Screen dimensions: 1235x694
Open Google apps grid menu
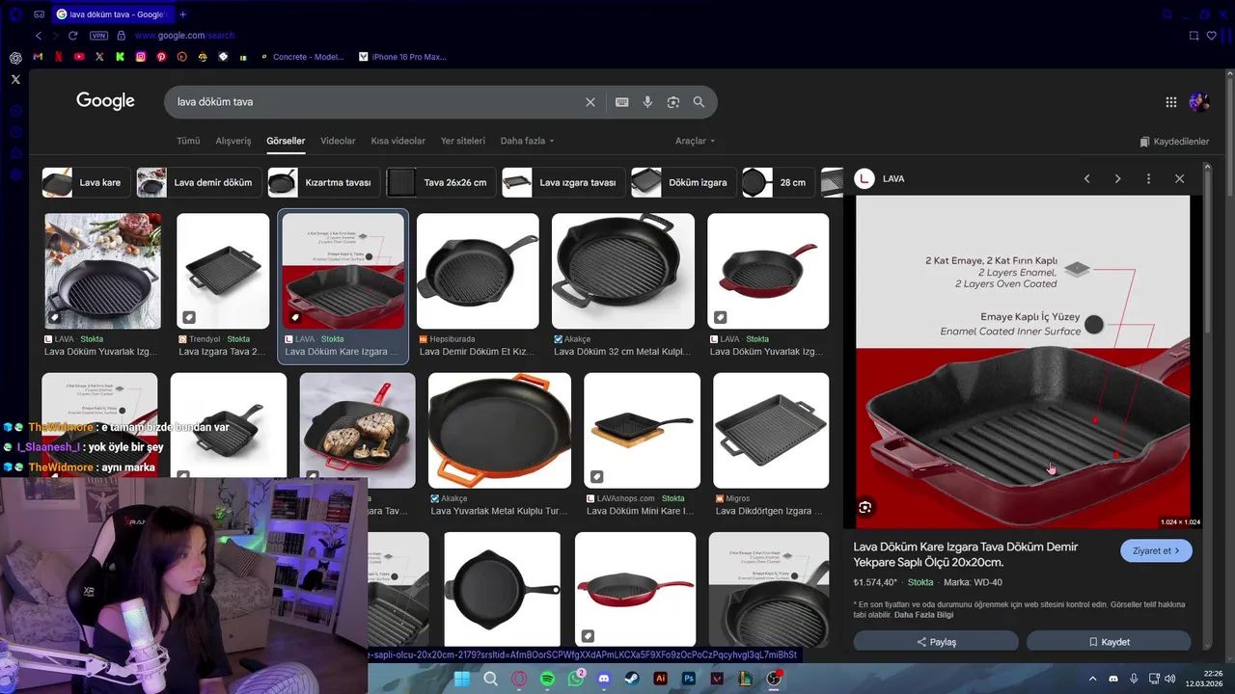pyautogui.click(x=1170, y=102)
